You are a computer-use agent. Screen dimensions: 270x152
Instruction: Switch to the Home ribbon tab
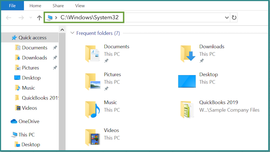(35, 6)
